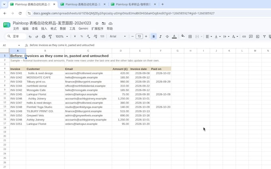
Task: Switch to the Plainloop 名单样品 tab
Action: pos(133,4)
